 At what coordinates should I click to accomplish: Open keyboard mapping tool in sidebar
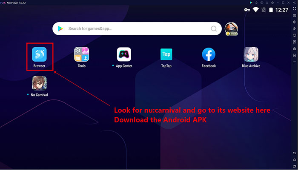295,15
